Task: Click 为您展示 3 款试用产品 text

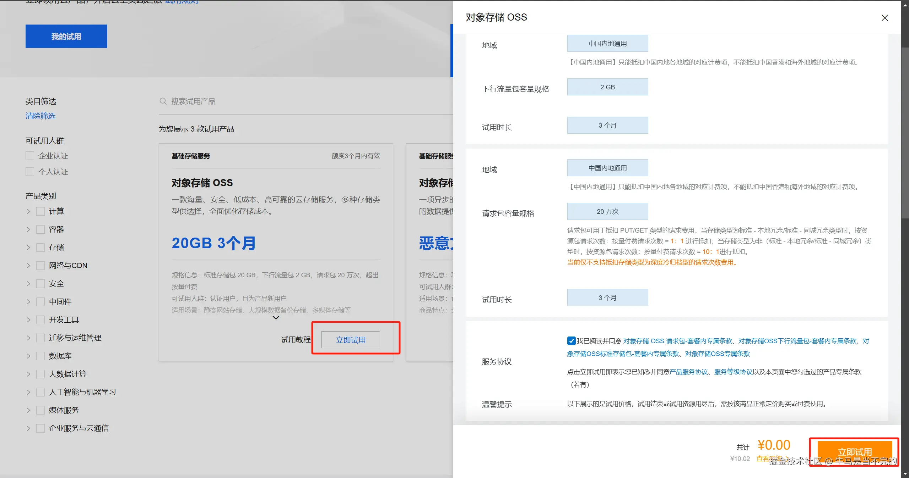Action: tap(196, 129)
